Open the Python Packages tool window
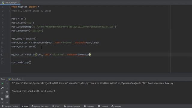The image size is (192, 108). coord(40,106)
